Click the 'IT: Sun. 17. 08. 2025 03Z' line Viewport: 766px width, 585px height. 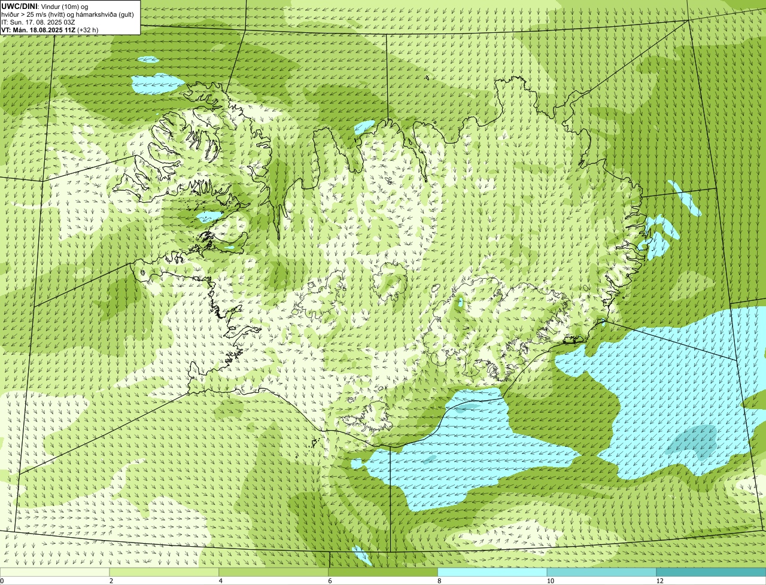click(x=38, y=22)
